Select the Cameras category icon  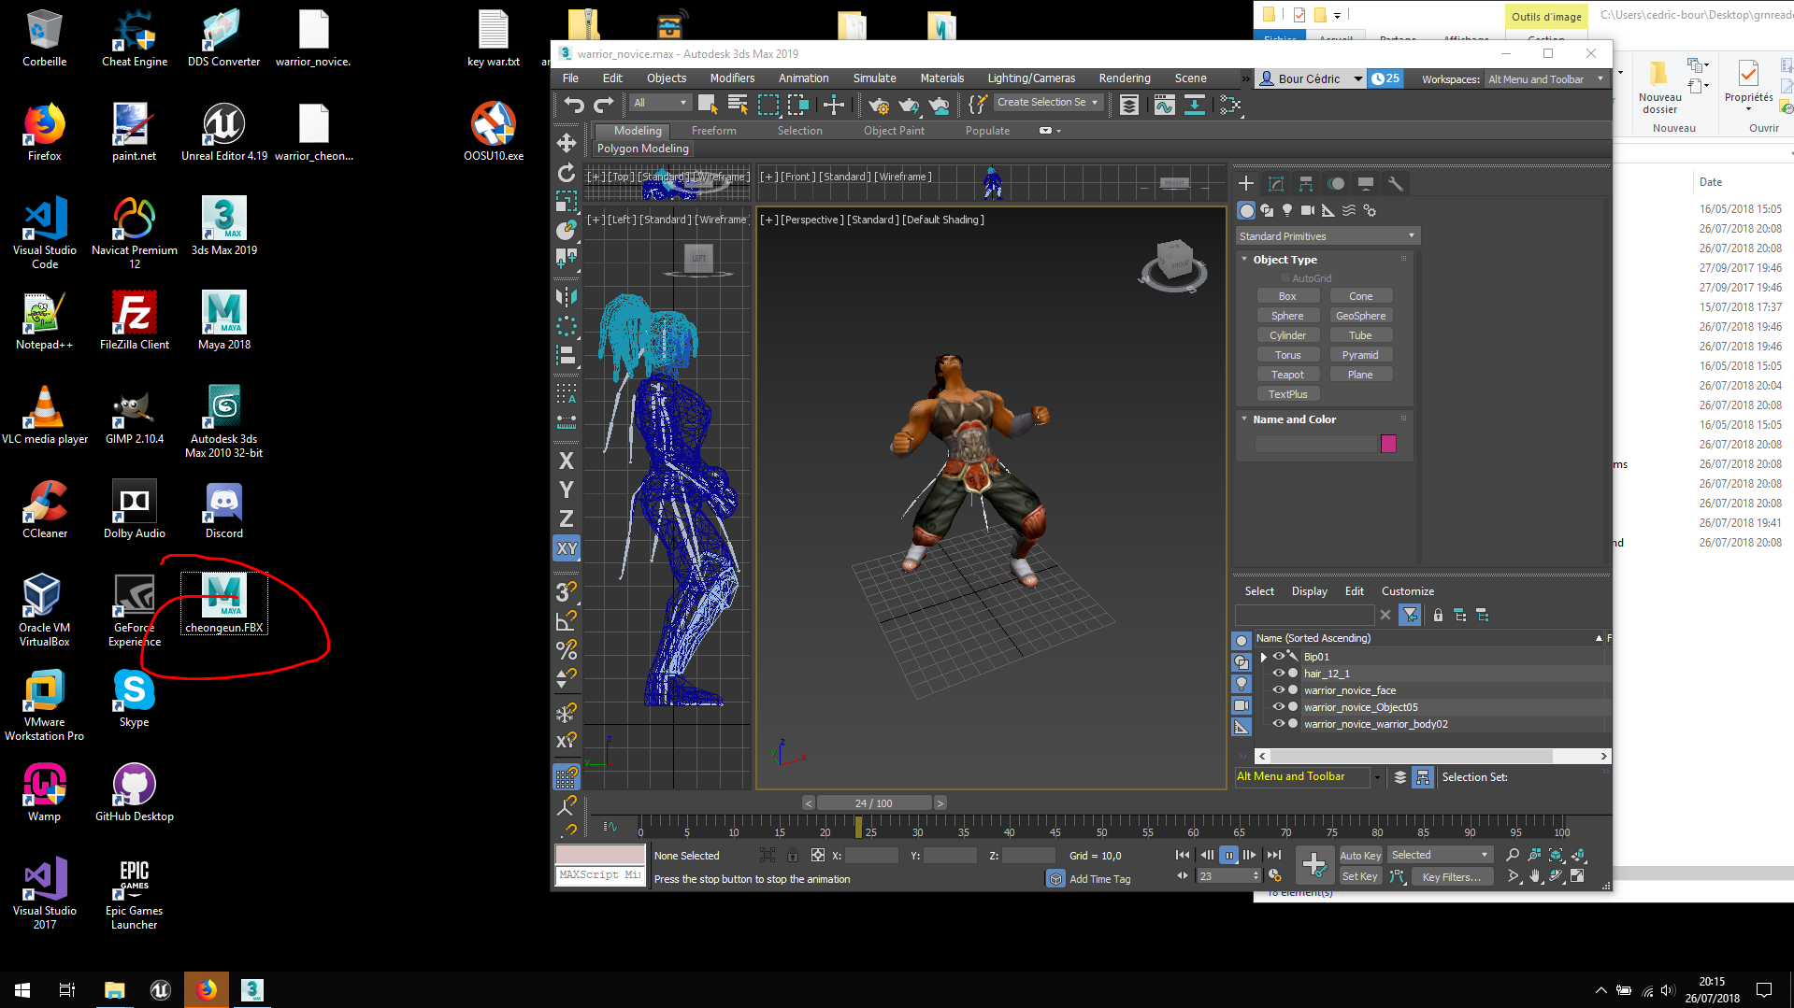click(1308, 211)
